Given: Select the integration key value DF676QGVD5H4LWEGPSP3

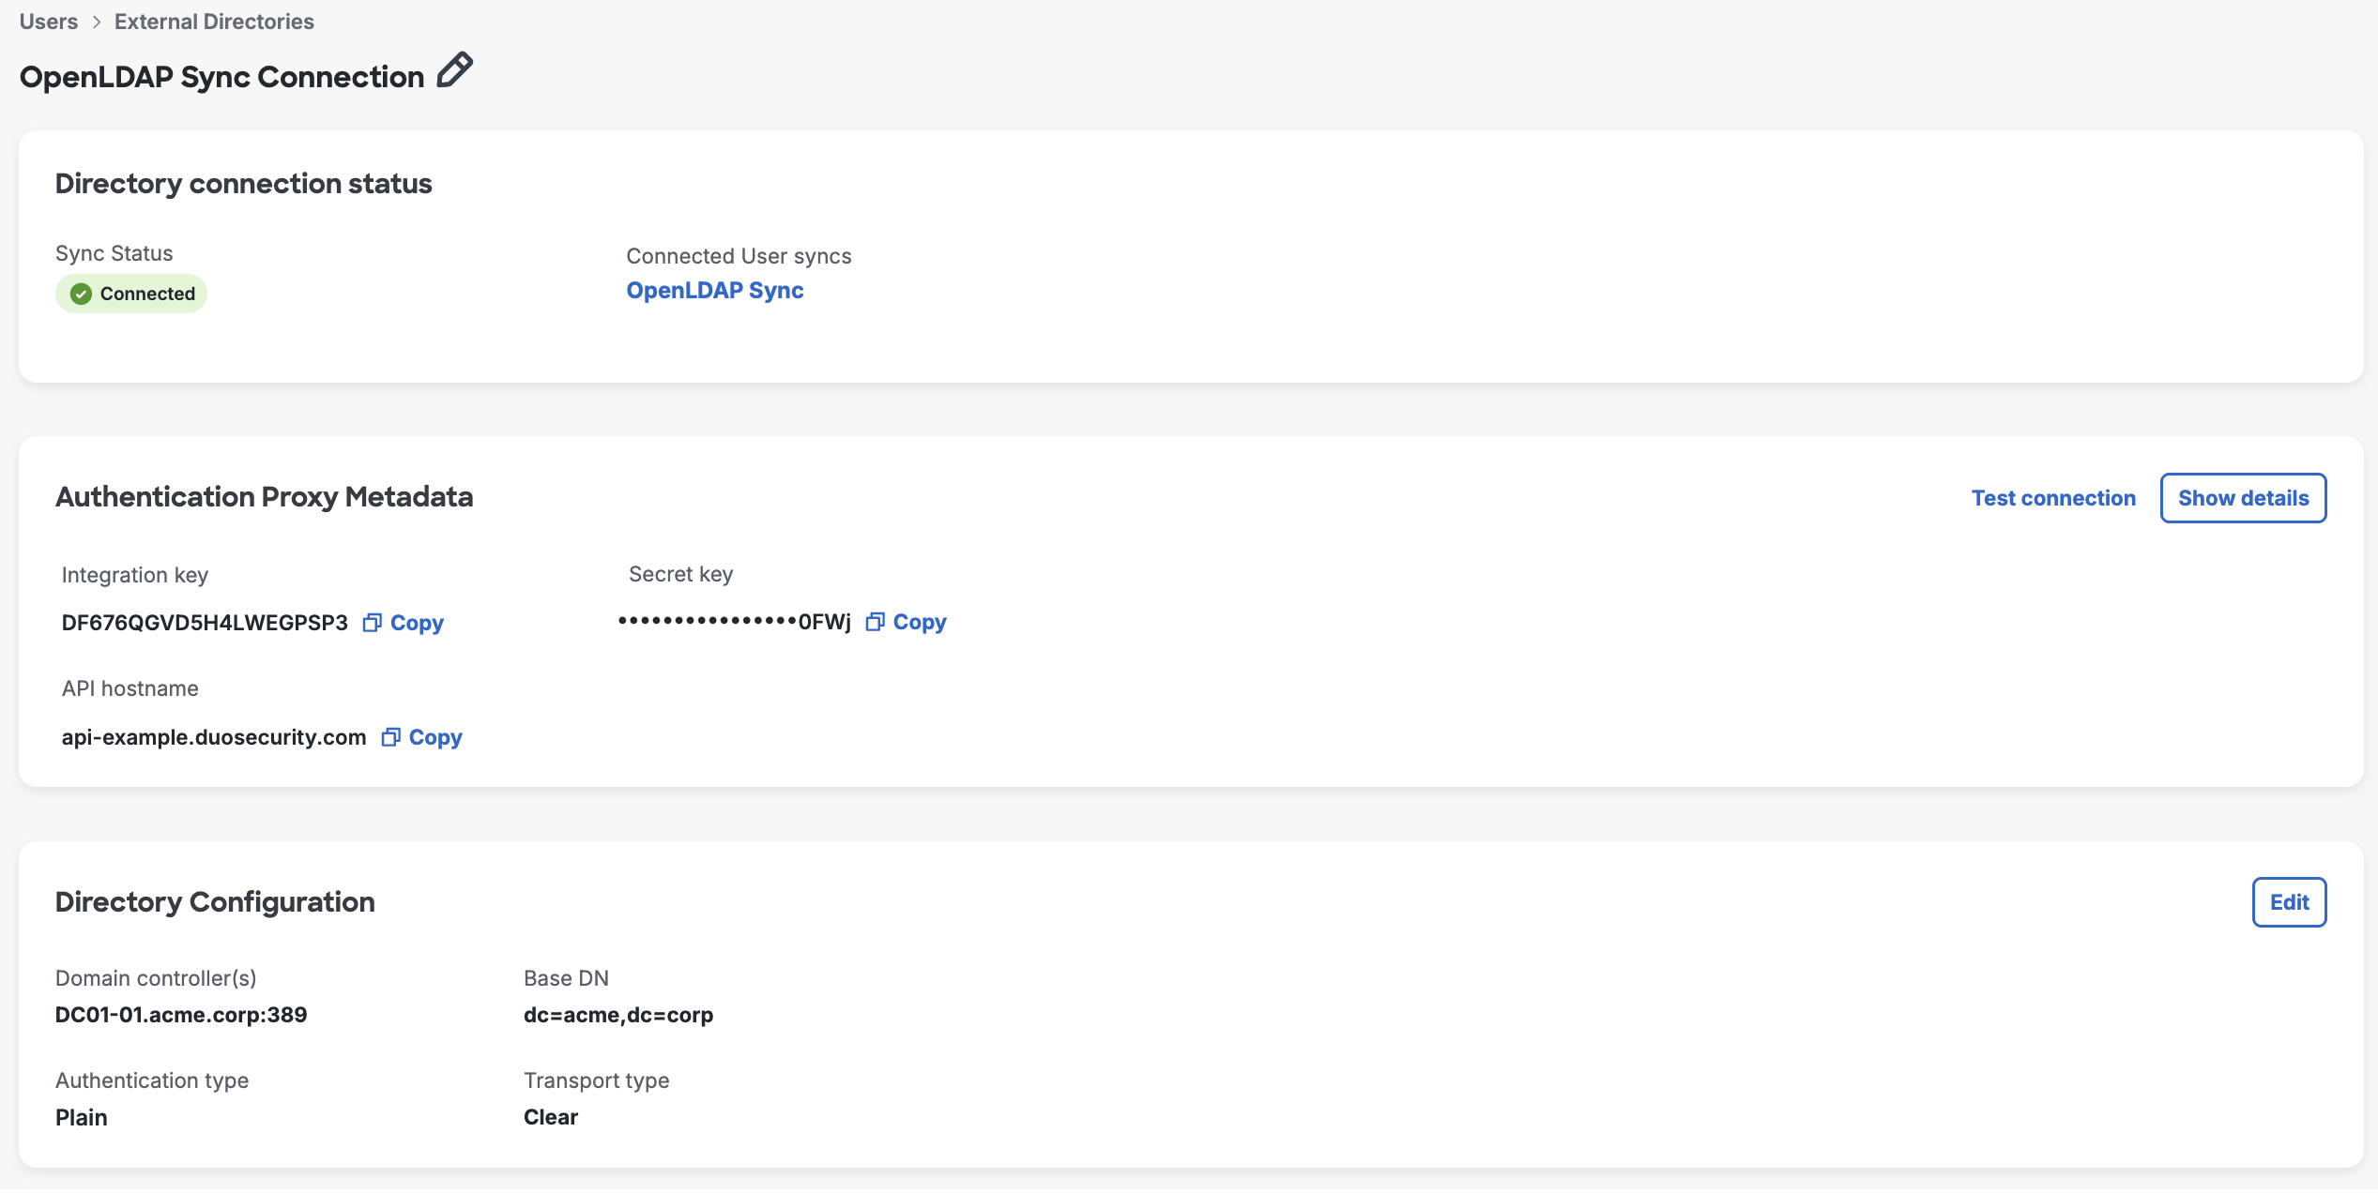Looking at the screenshot, I should coord(205,623).
